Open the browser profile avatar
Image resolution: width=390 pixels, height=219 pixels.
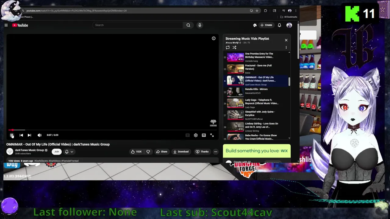[x=290, y=11]
